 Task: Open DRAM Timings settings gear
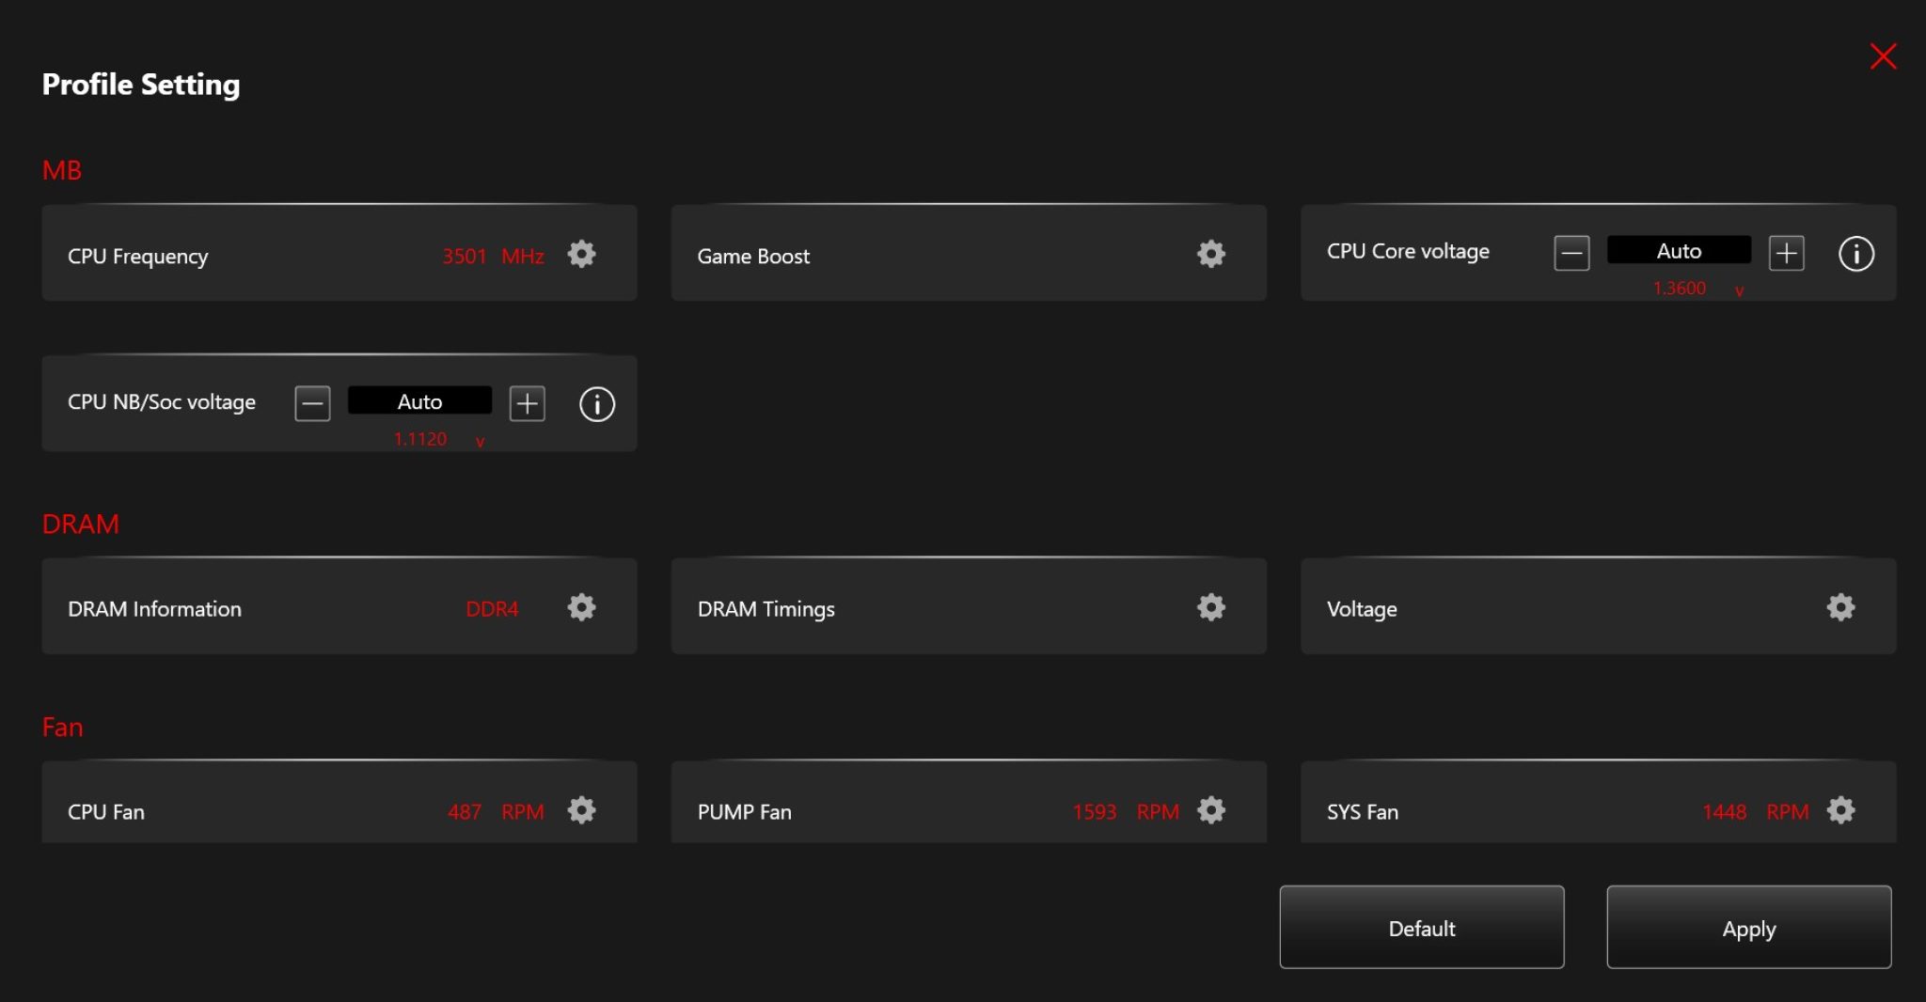[x=1210, y=607]
